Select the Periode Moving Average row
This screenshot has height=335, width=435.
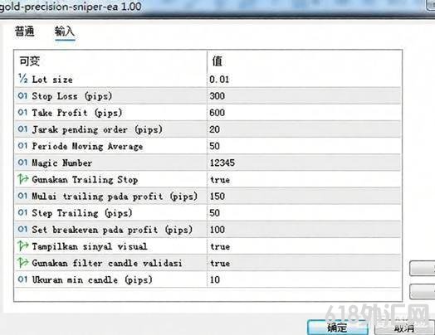[208, 146]
